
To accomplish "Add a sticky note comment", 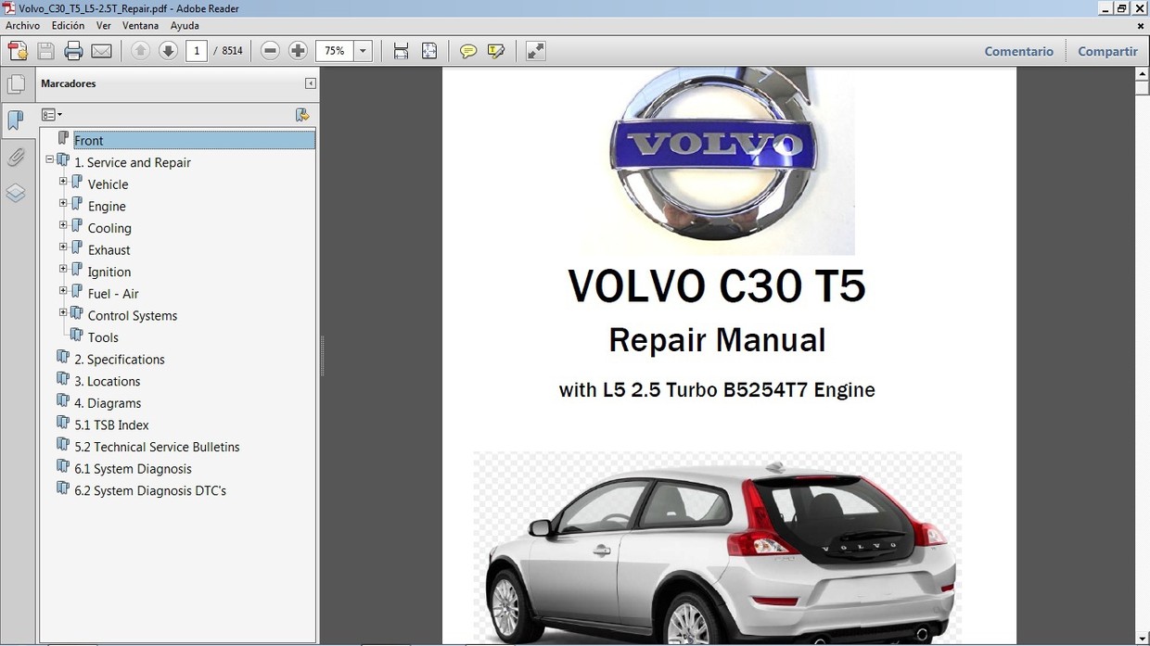I will click(468, 51).
